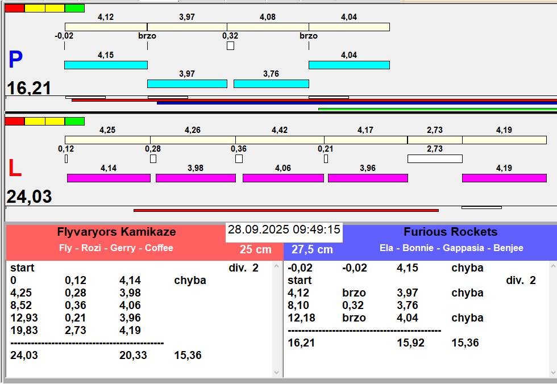The width and height of the screenshot is (557, 384).
Task: Click the 0,12 start marker box in lane L
Action: coord(66,158)
